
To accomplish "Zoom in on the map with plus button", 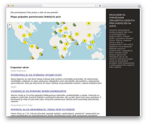I will point(10,25).
